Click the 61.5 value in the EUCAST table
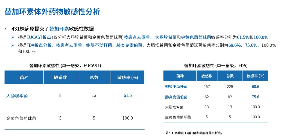281x138 pixels. click(128, 95)
